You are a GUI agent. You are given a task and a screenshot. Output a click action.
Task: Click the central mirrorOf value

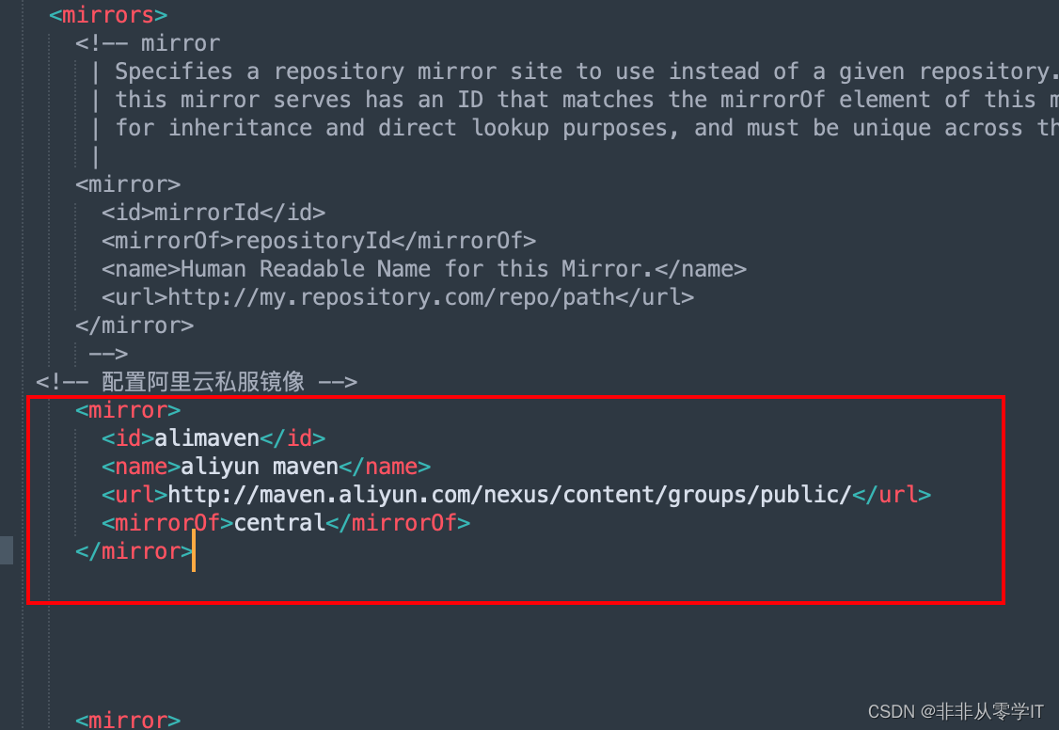(279, 523)
